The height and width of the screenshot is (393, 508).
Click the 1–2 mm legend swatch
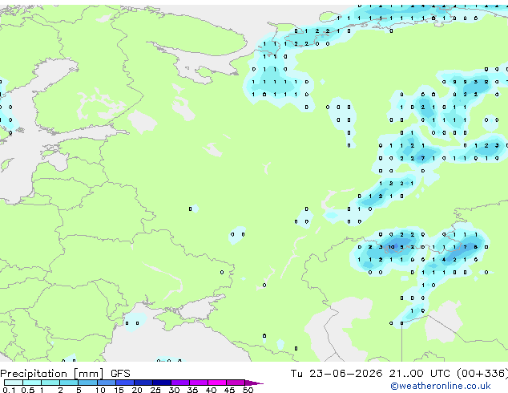[x=50, y=383]
